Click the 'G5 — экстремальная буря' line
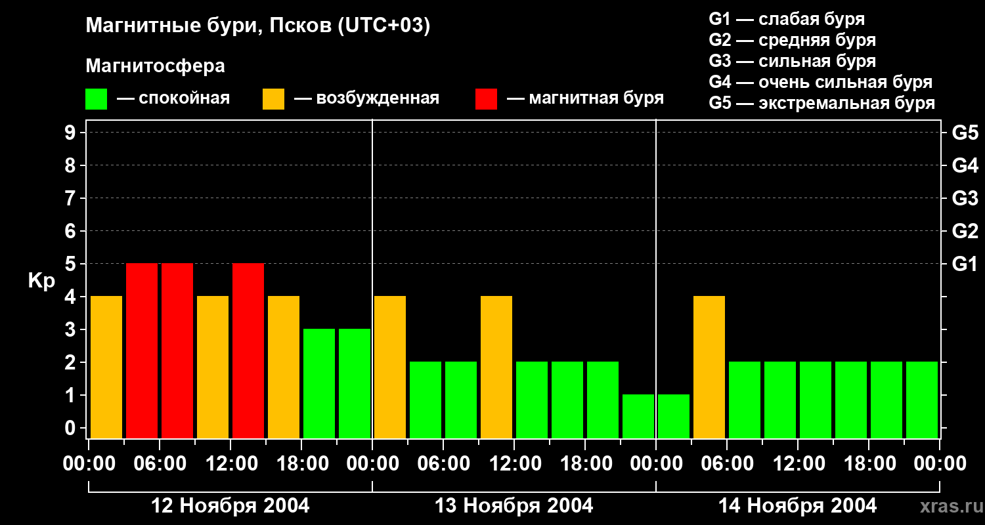The height and width of the screenshot is (525, 985). (822, 103)
